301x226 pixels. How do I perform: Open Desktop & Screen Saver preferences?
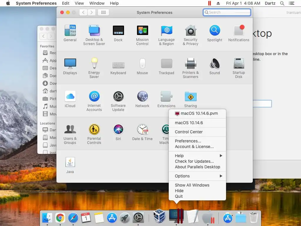click(x=94, y=35)
